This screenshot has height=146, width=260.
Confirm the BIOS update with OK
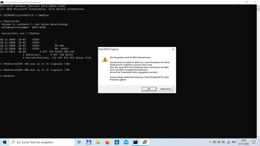tap(149, 89)
